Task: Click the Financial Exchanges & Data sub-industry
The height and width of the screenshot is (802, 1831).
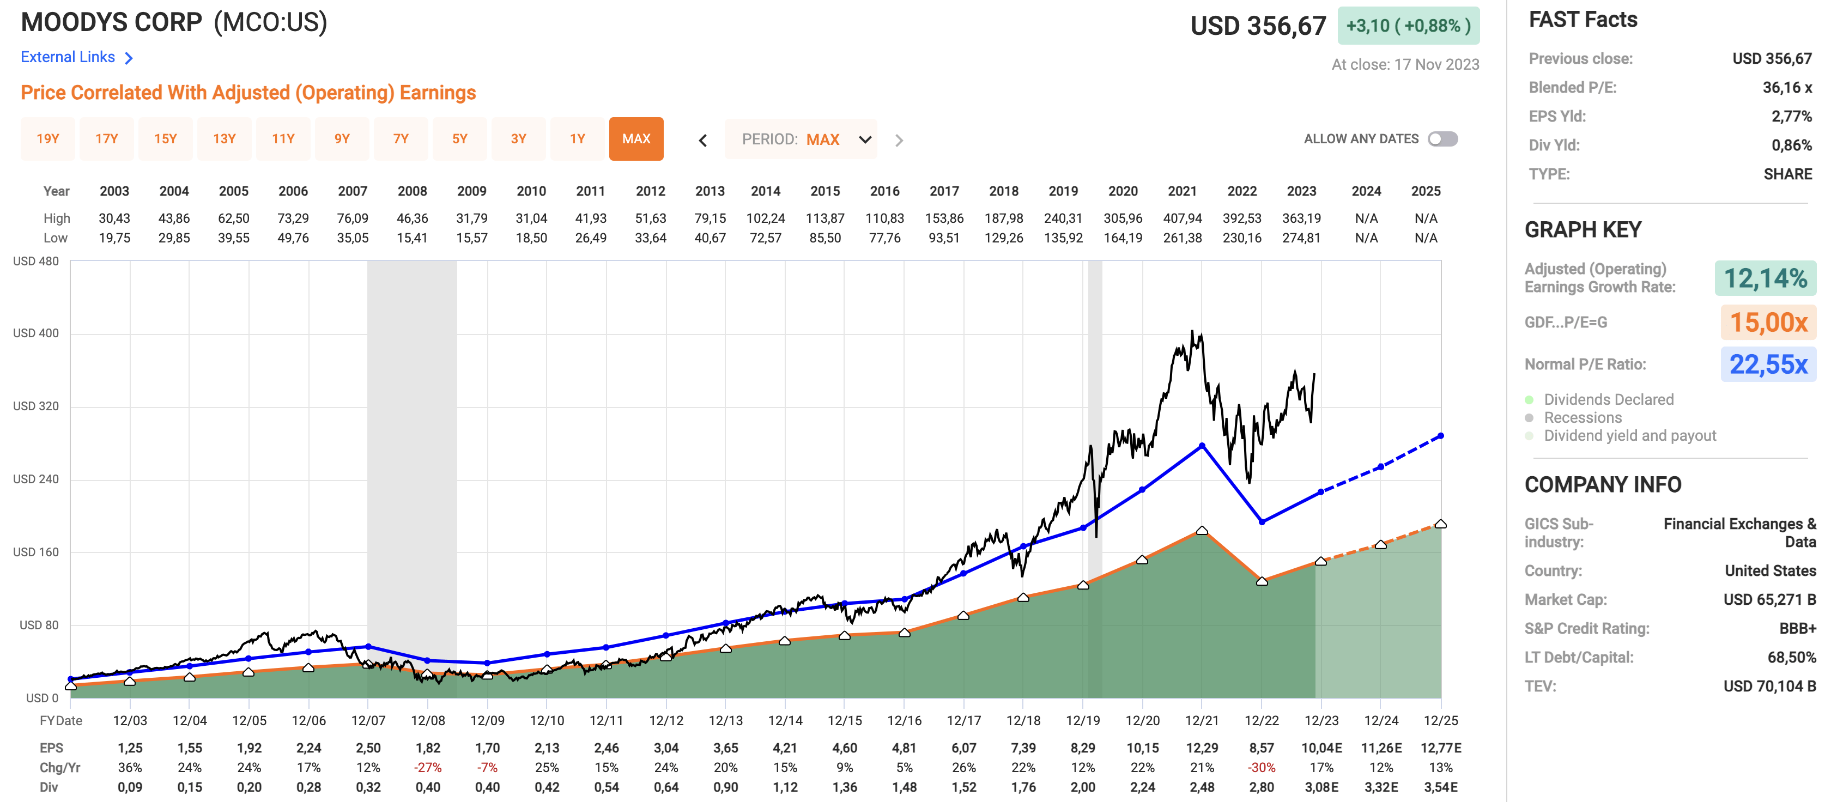Action: tap(1740, 533)
